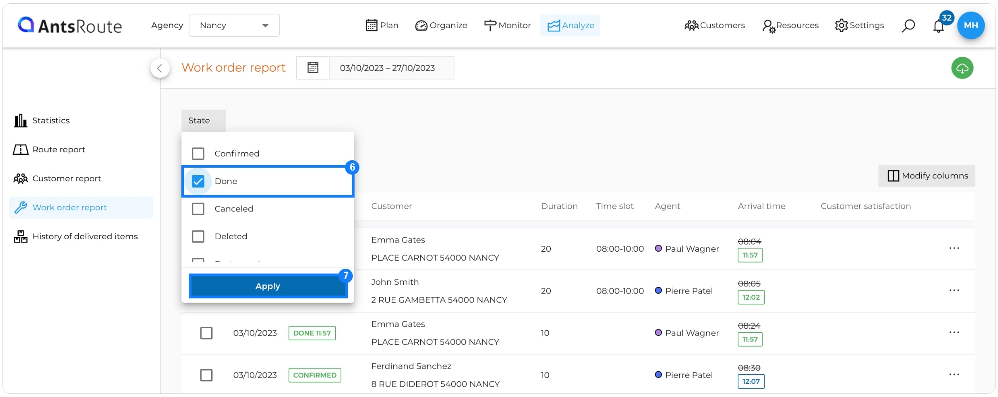Click the calendar icon next to date range
Screen dimensions: 998x397
tap(313, 67)
